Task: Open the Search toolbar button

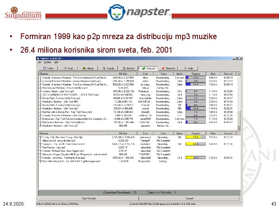Action: (108, 68)
